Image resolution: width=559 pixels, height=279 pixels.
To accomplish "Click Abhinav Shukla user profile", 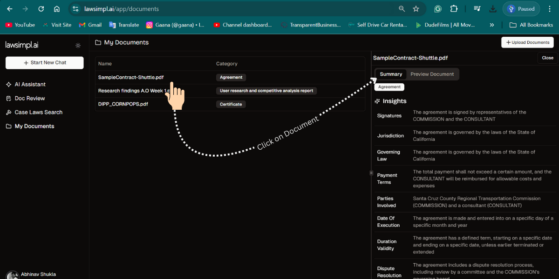I will (32, 275).
